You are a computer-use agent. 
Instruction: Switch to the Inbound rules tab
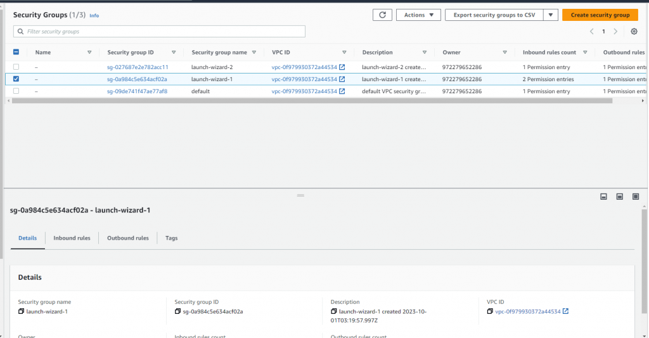click(72, 238)
